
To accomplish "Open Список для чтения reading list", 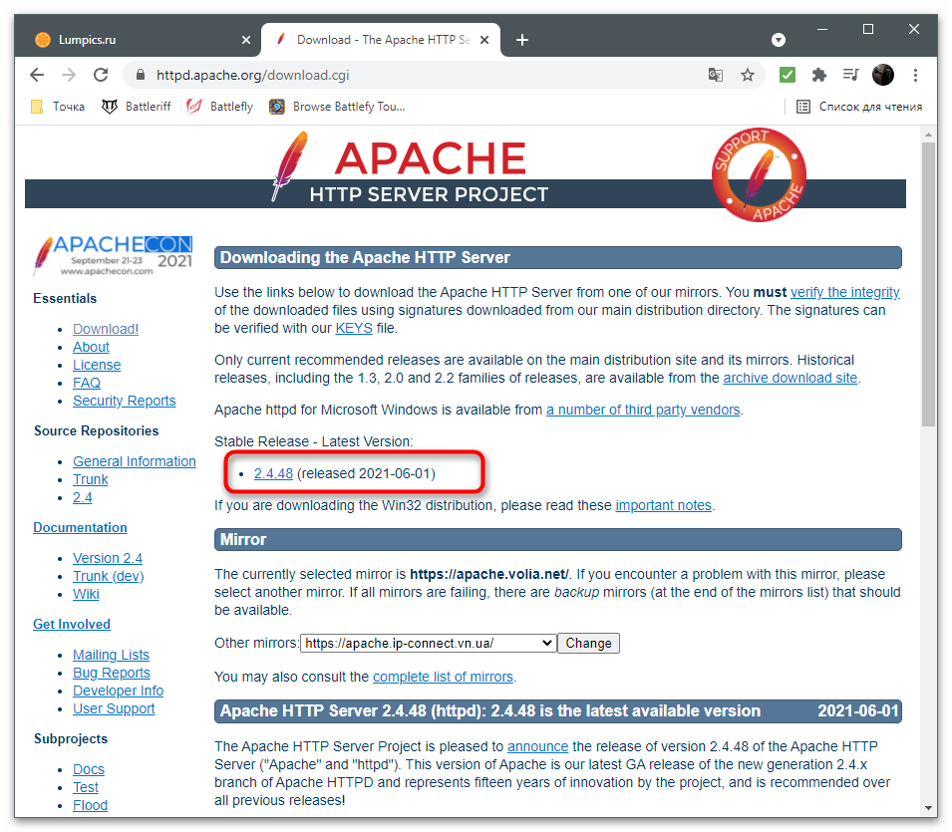I will [x=859, y=107].
